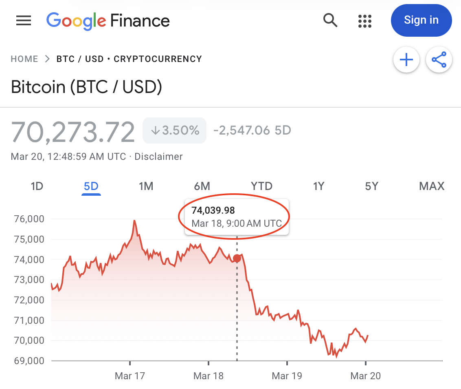Image resolution: width=461 pixels, height=389 pixels.
Task: Select the 5D range tab
Action: (x=91, y=186)
